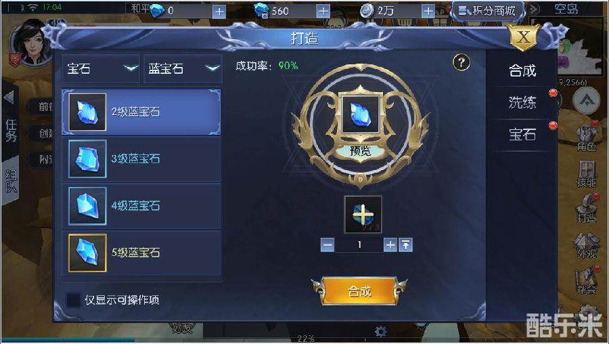609x344 pixels.
Task: Select 4级蓝宝石 from the list
Action: (x=142, y=206)
